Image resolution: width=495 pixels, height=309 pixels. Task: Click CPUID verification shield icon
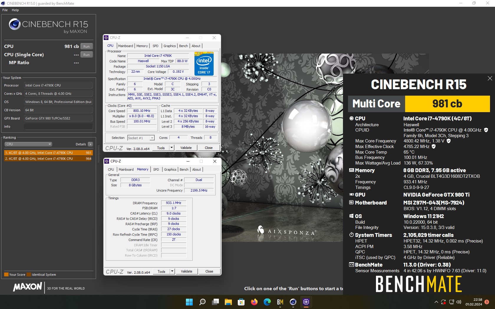(486, 130)
